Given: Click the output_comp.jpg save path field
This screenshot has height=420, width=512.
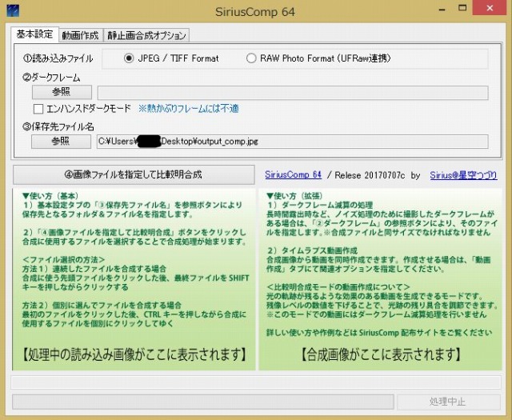Looking at the screenshot, I should click(292, 142).
